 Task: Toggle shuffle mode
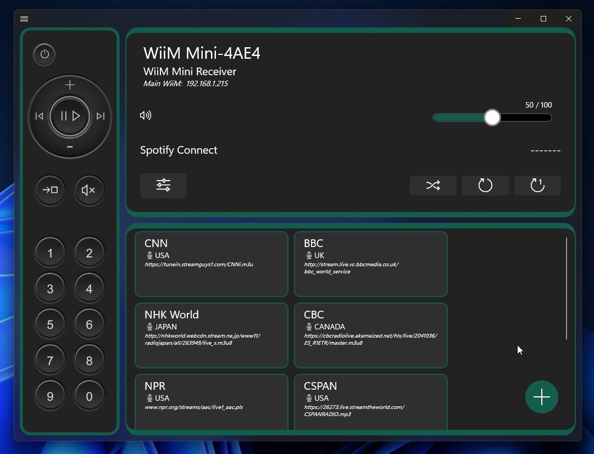[433, 186]
